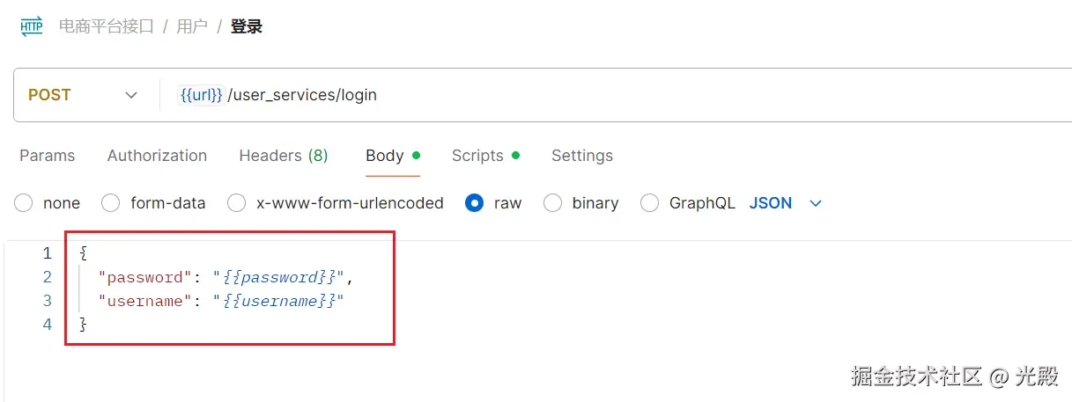1072x402 pixels.
Task: Select the none body type
Action: click(24, 203)
